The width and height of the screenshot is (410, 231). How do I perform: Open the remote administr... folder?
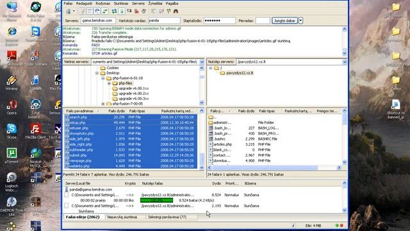[x=222, y=123]
